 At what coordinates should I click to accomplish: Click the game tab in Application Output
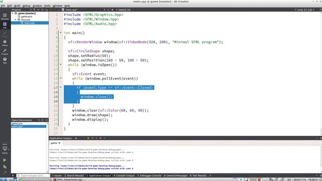click(54, 143)
